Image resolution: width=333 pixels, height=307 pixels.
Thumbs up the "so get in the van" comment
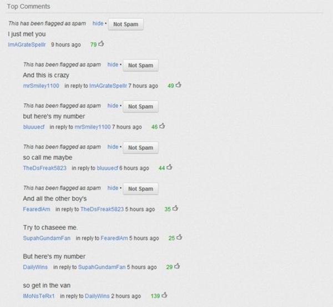[164, 295]
